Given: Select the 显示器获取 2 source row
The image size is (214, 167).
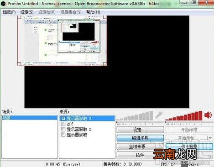Looking at the screenshot, I should coord(87,129).
